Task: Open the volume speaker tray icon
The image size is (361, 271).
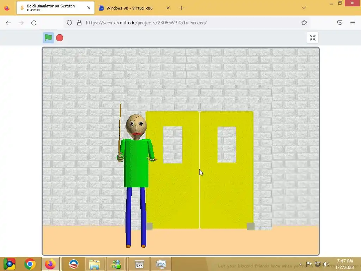Action: 326,264
